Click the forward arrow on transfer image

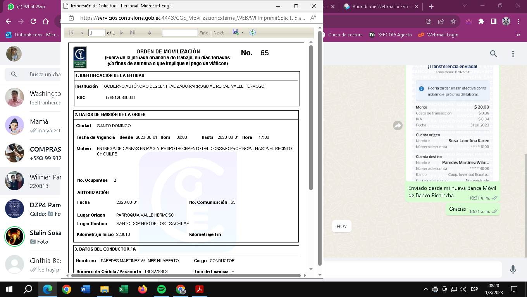tap(398, 125)
